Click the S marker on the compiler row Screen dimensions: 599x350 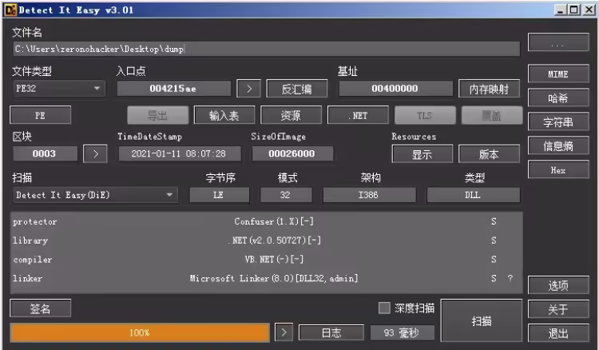click(494, 260)
